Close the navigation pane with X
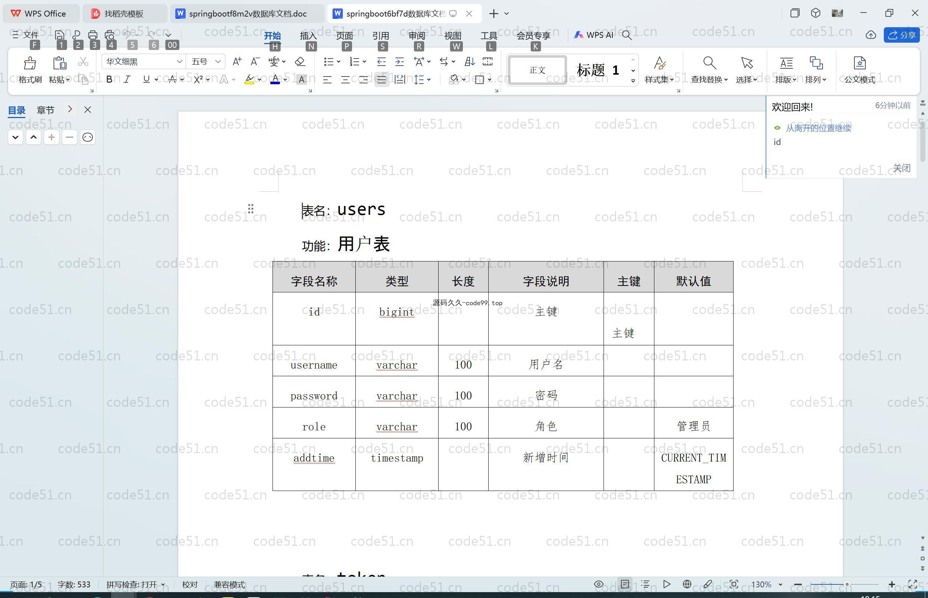This screenshot has width=928, height=598. click(x=88, y=110)
